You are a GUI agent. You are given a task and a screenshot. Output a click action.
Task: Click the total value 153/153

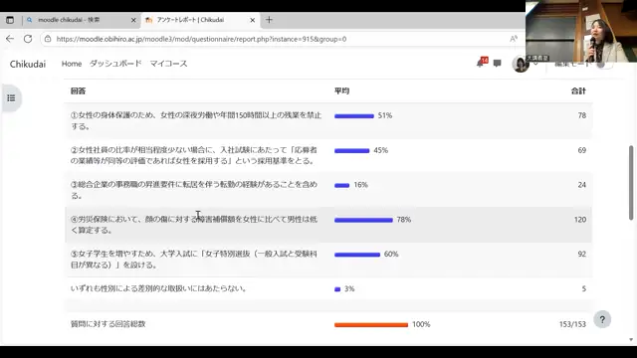coord(572,324)
